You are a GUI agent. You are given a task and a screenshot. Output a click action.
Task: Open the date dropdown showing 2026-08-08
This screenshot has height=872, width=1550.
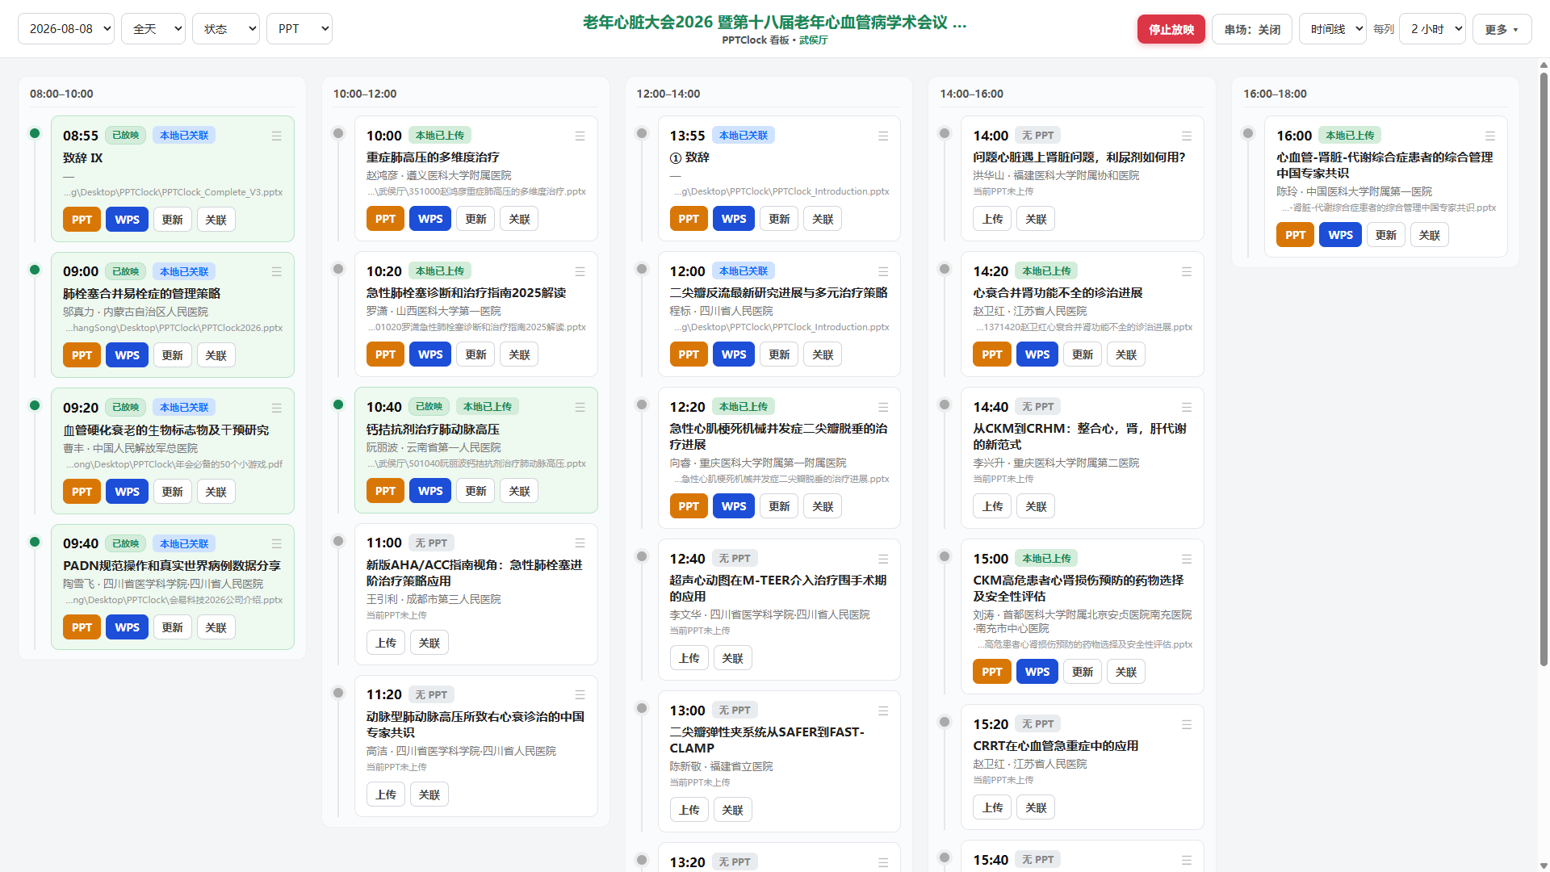66,29
